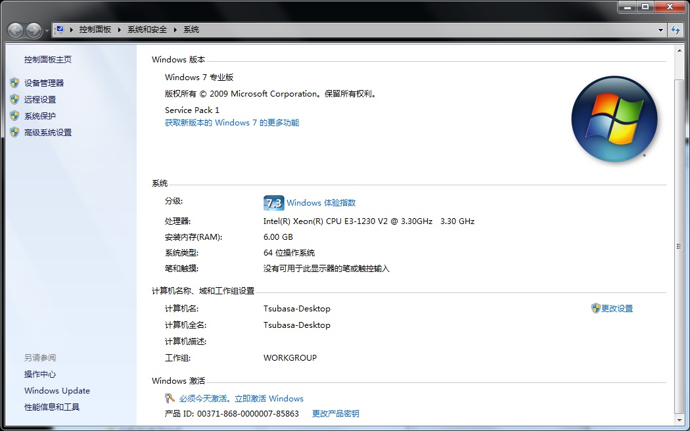690x431 pixels.
Task: Open Windows Update from the sidebar
Action: pos(57,390)
